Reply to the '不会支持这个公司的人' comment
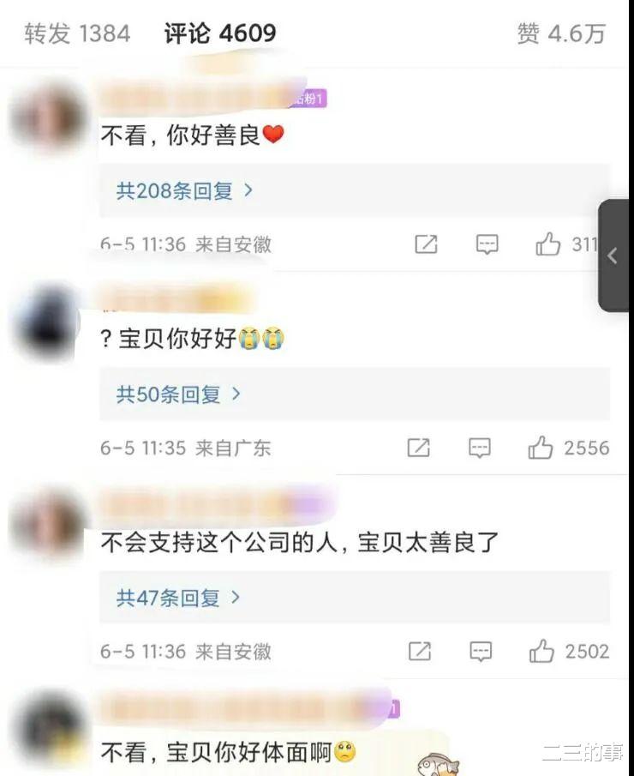The height and width of the screenshot is (776, 634). pyautogui.click(x=480, y=652)
